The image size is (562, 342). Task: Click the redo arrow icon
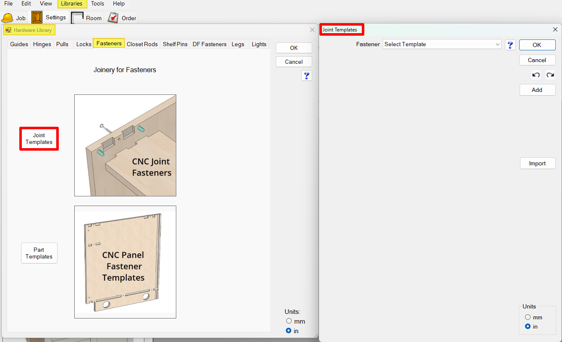click(550, 75)
